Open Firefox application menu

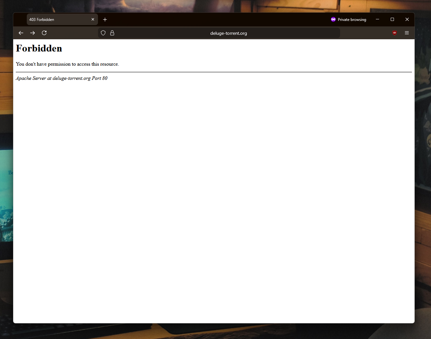coord(407,33)
